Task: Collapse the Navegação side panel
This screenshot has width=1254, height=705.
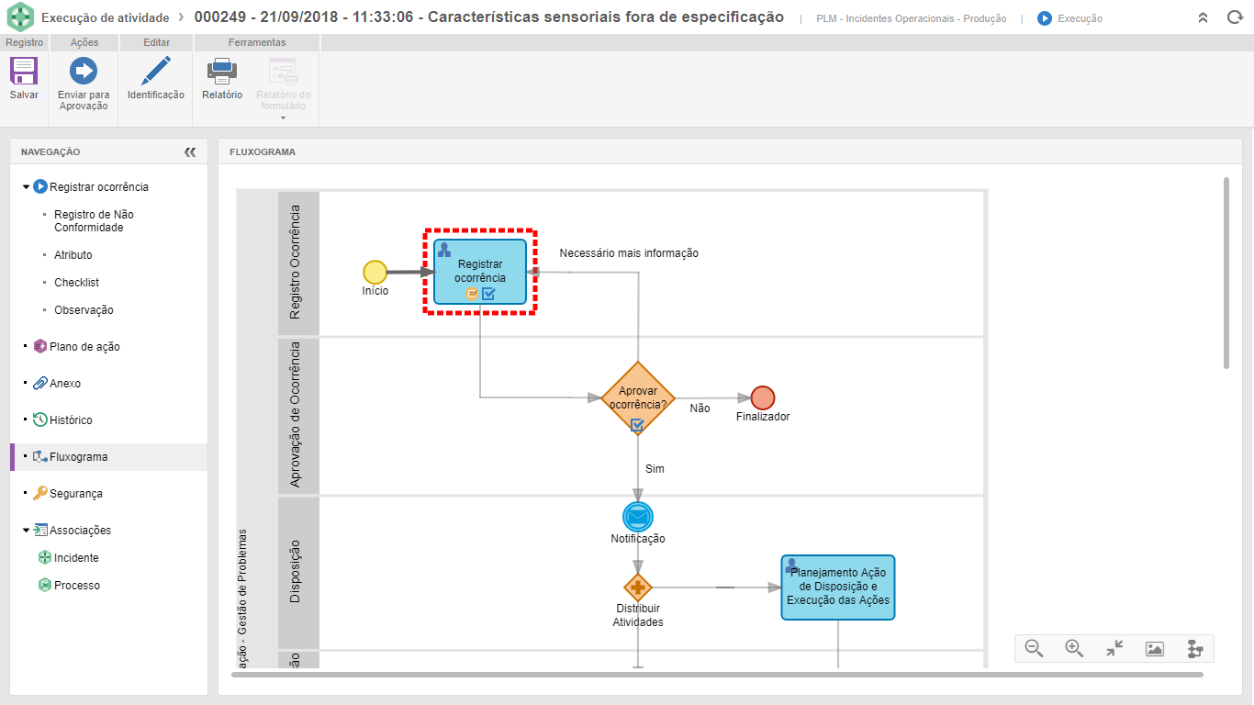Action: tap(190, 152)
